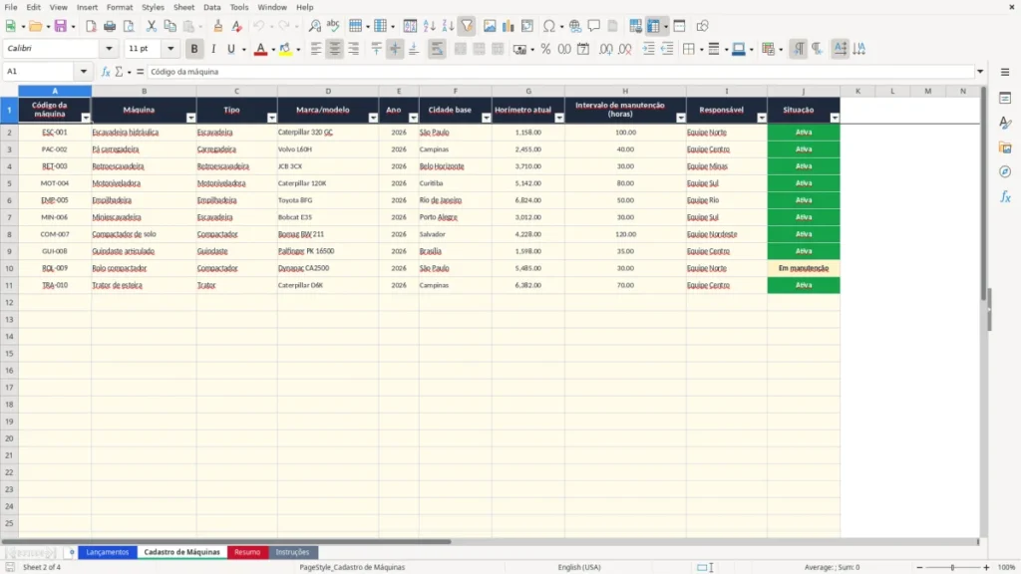Click the Function Wizard icon
This screenshot has height=574, width=1021.
point(106,72)
